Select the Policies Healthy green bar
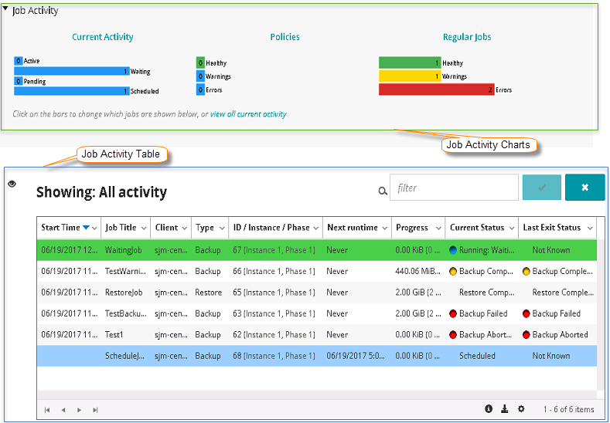The width and height of the screenshot is (610, 423). [x=200, y=63]
